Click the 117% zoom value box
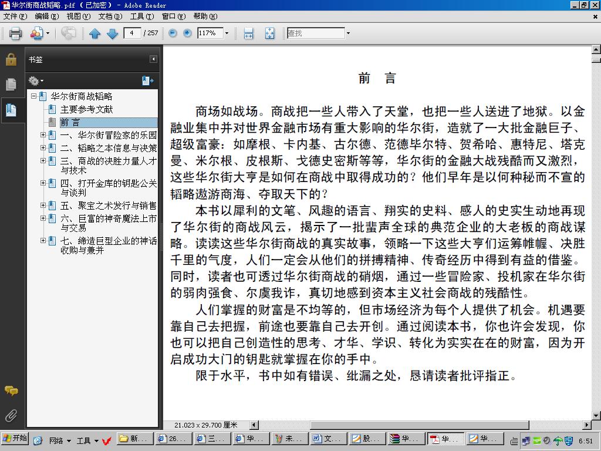The image size is (601, 451). (x=210, y=33)
